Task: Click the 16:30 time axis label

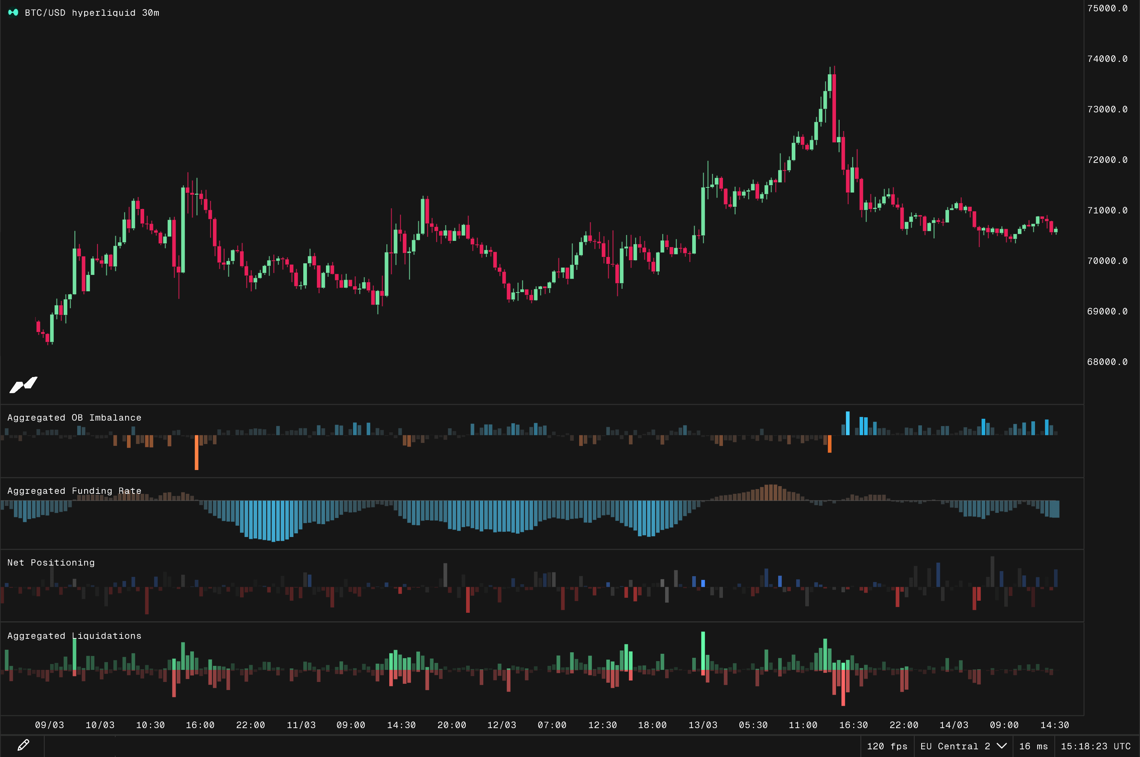Action: [x=853, y=725]
